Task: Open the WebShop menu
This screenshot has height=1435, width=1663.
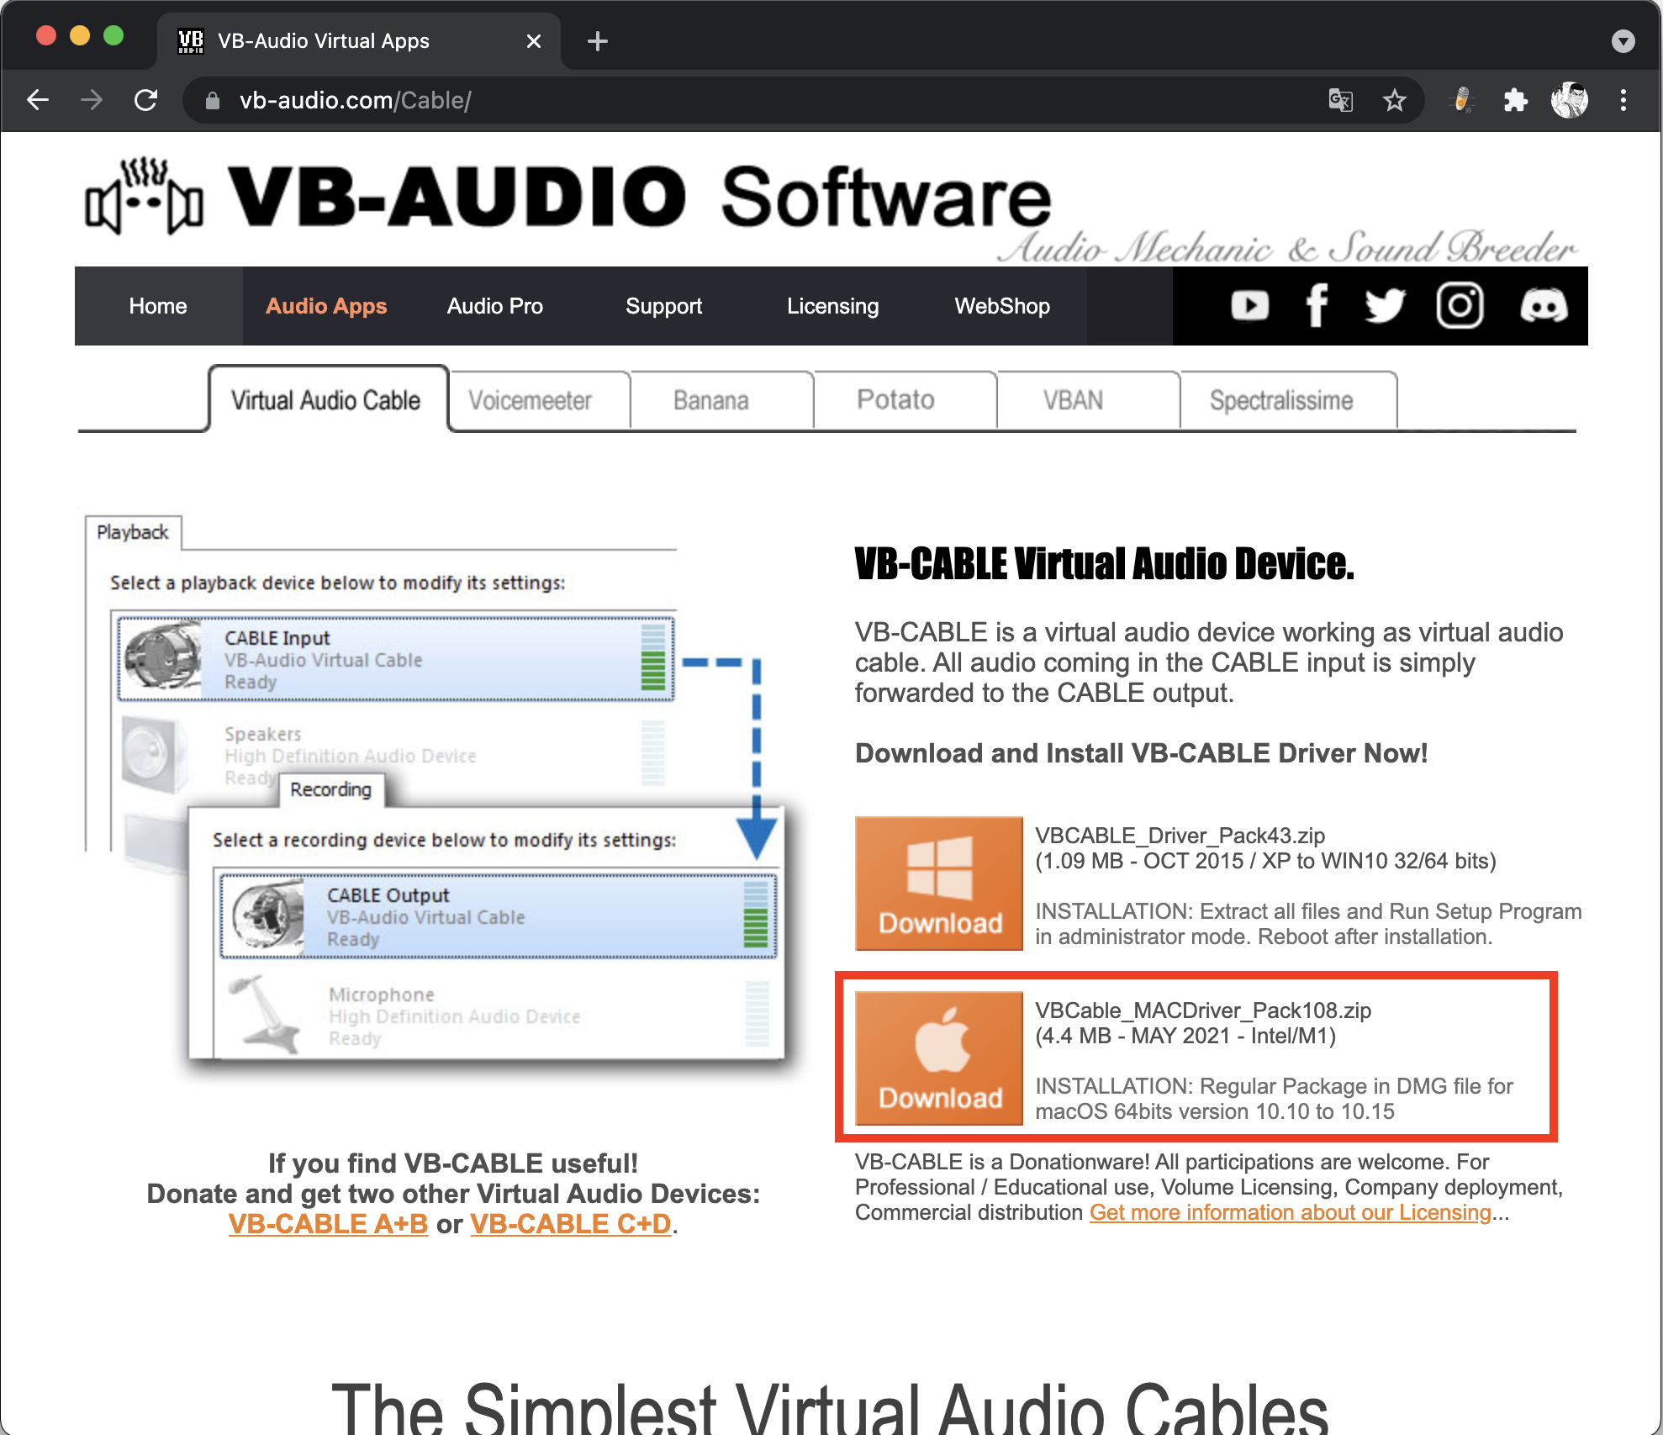Action: [1002, 306]
